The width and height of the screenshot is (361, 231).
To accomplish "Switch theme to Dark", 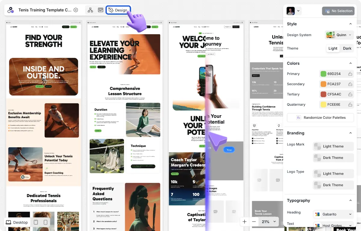I will (x=347, y=48).
